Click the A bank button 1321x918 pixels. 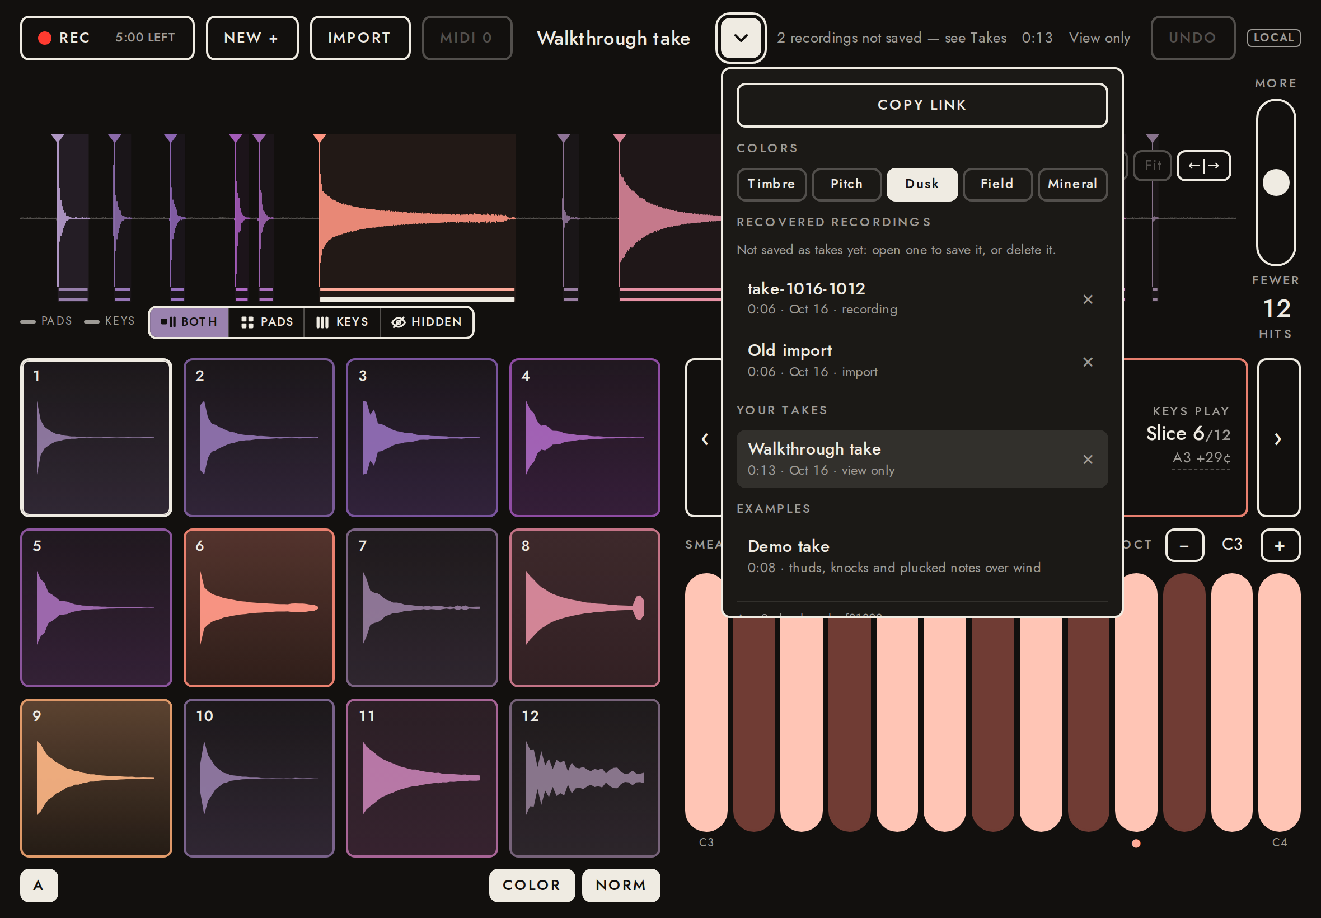click(x=39, y=885)
